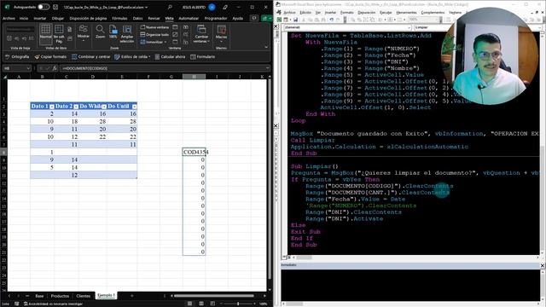This screenshot has height=307, width=546.
Task: Open the Archivo tab in Excel
Action: click(9, 18)
